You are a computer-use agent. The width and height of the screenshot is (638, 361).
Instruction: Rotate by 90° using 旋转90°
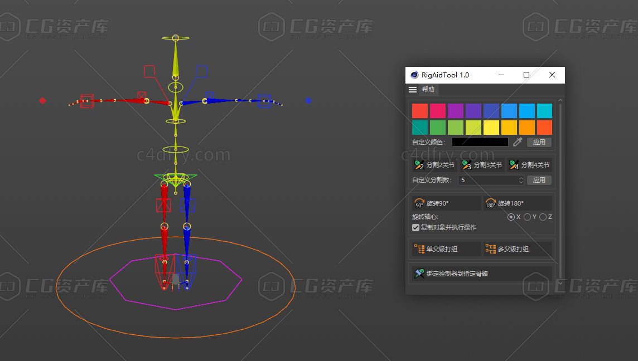(446, 203)
